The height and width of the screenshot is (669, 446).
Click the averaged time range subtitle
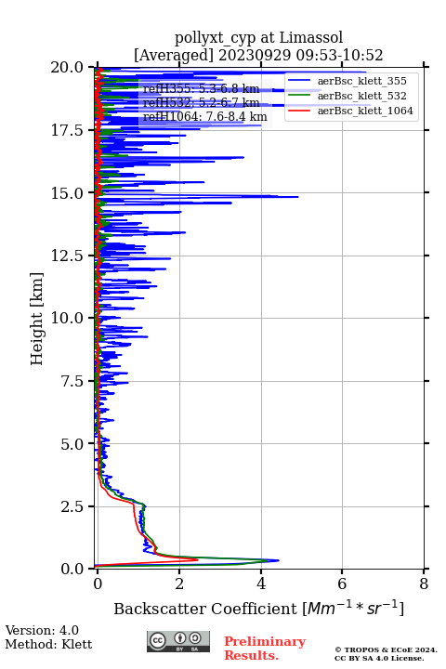[x=258, y=55]
